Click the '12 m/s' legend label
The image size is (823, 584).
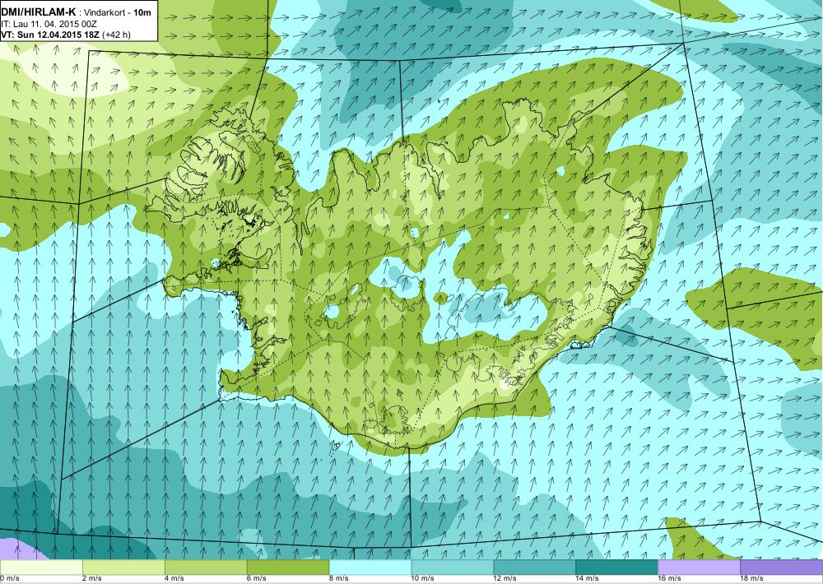(x=505, y=579)
